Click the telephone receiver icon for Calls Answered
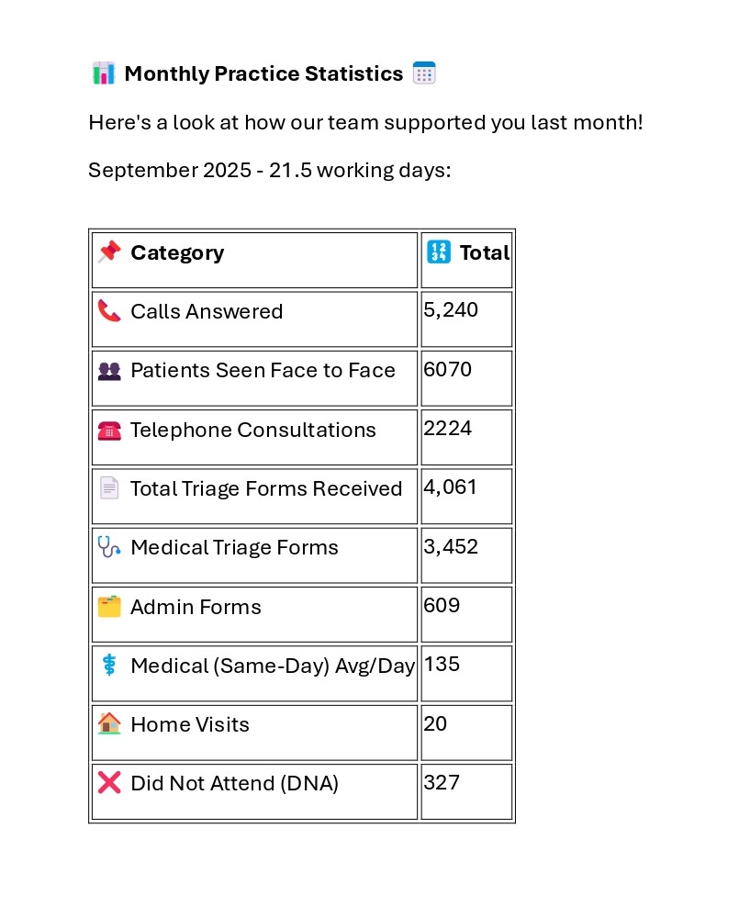 (109, 311)
